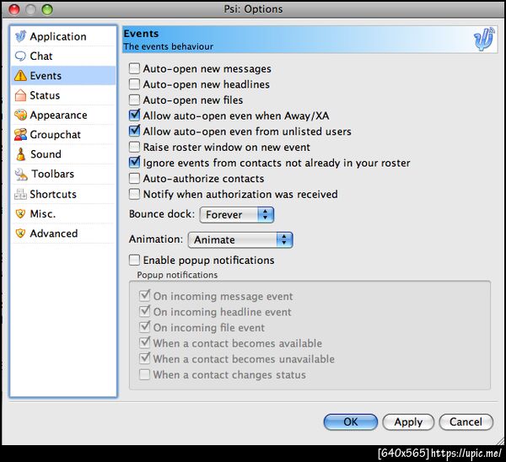Image resolution: width=506 pixels, height=462 pixels.
Task: Click the Apply button
Action: (x=408, y=422)
